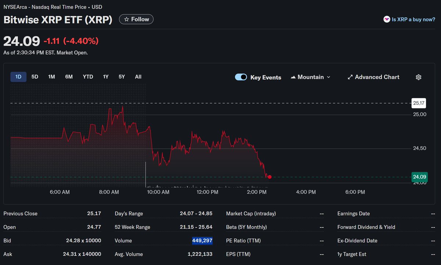Click the NYSEArca Nasdaq Real Time Price text
This screenshot has height=265, width=441.
tap(53, 7)
